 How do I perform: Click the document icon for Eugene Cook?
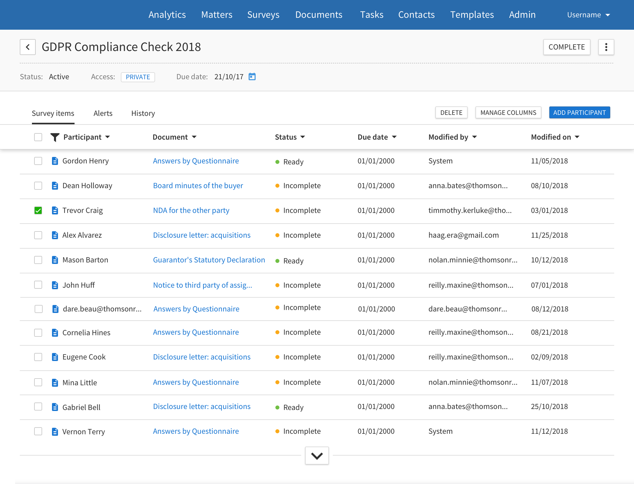(x=55, y=357)
